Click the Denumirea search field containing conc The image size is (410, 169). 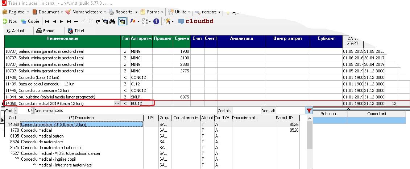[136, 111]
